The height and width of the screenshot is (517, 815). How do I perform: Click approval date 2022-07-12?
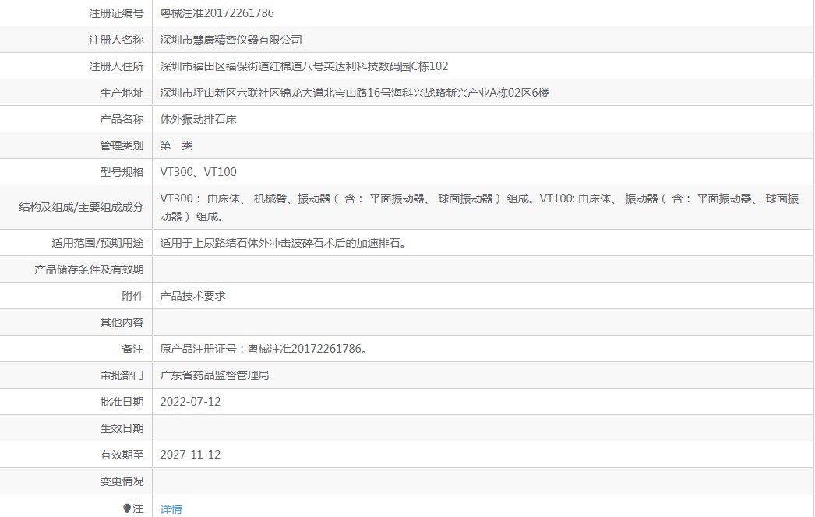[x=190, y=402]
